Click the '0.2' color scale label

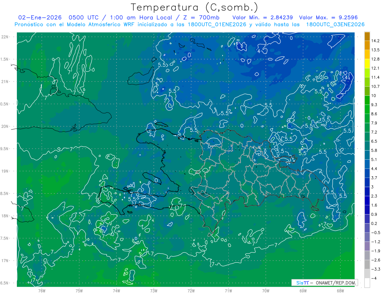pos(375,223)
